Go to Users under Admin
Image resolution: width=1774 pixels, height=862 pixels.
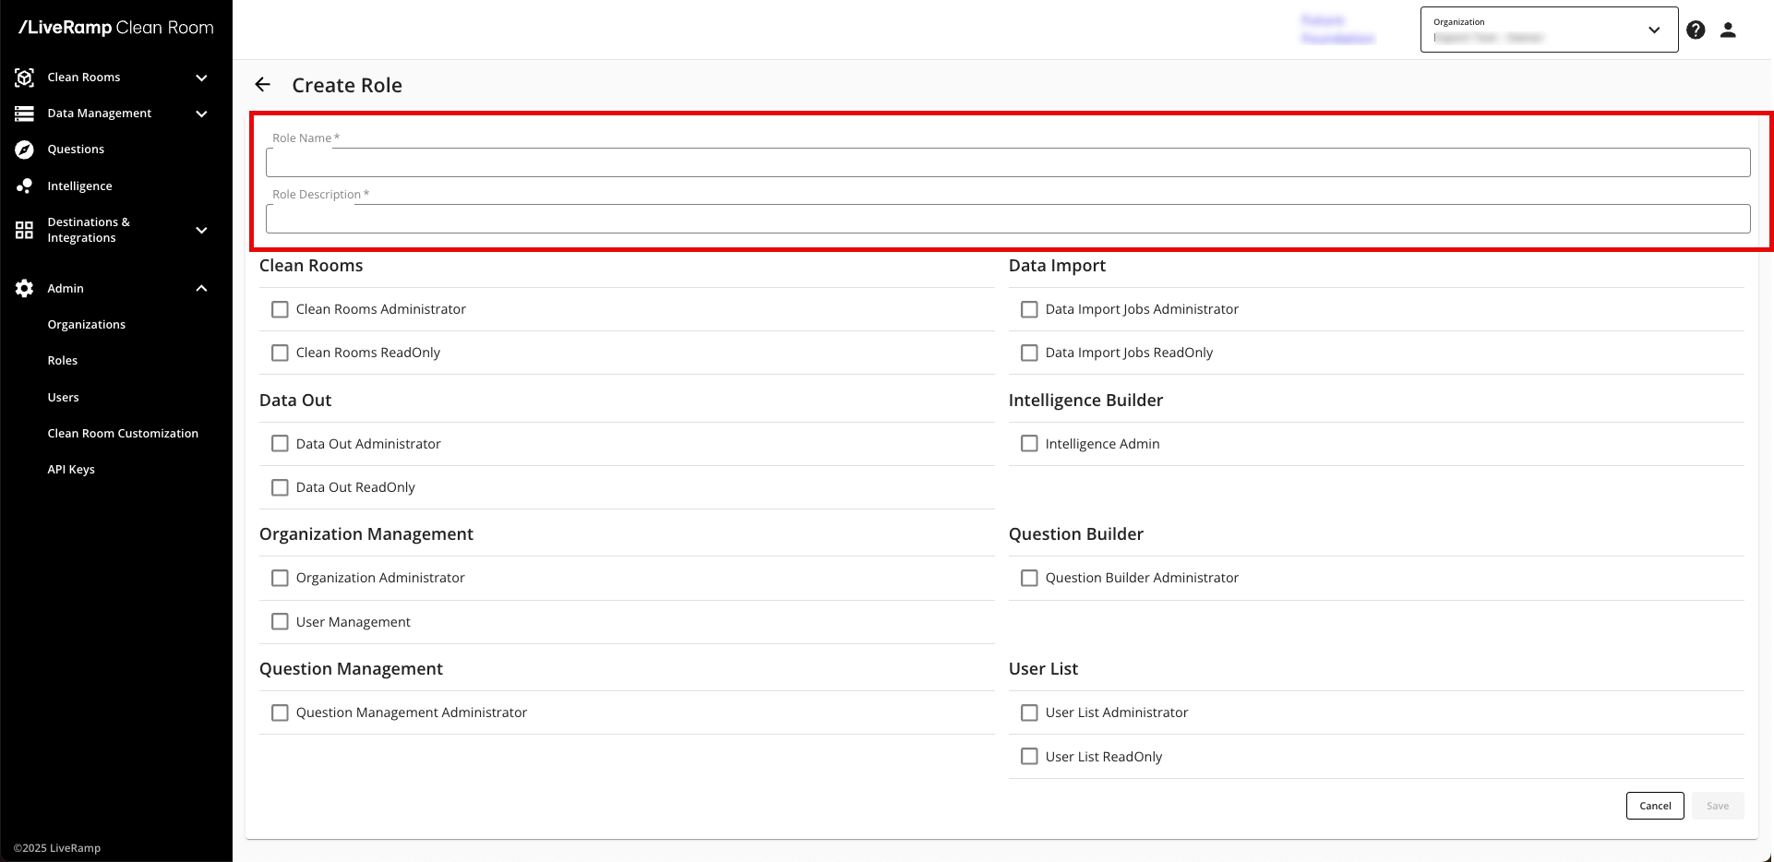pyautogui.click(x=63, y=398)
